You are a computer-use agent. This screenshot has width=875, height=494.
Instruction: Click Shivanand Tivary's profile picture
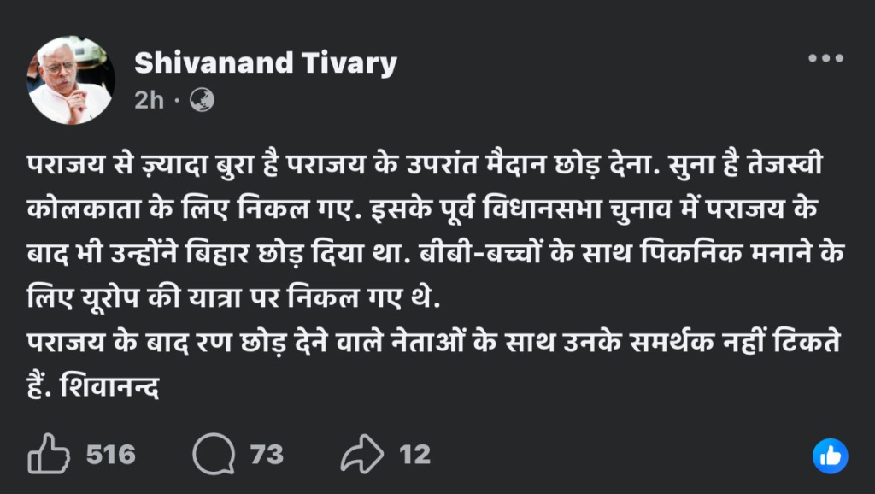[71, 79]
